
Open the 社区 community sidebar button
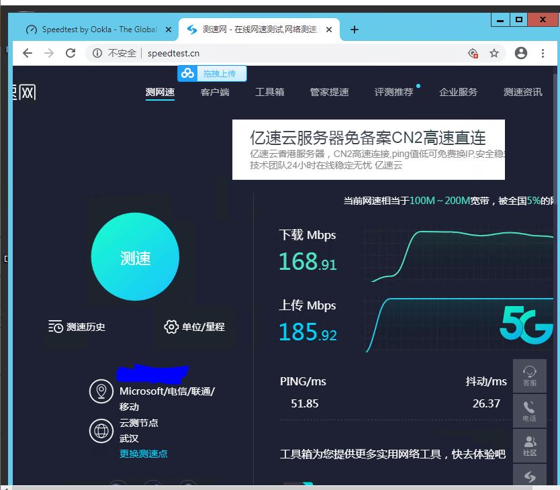click(530, 446)
